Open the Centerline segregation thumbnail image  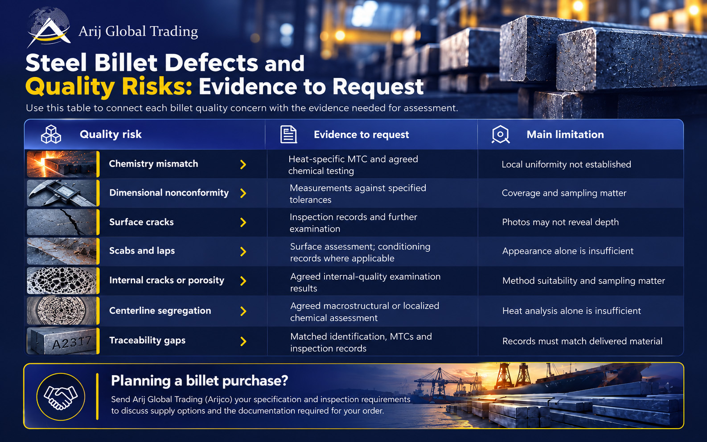[62, 311]
